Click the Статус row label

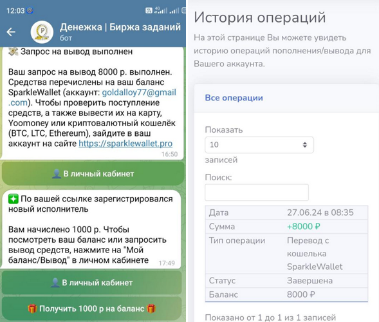[222, 281]
